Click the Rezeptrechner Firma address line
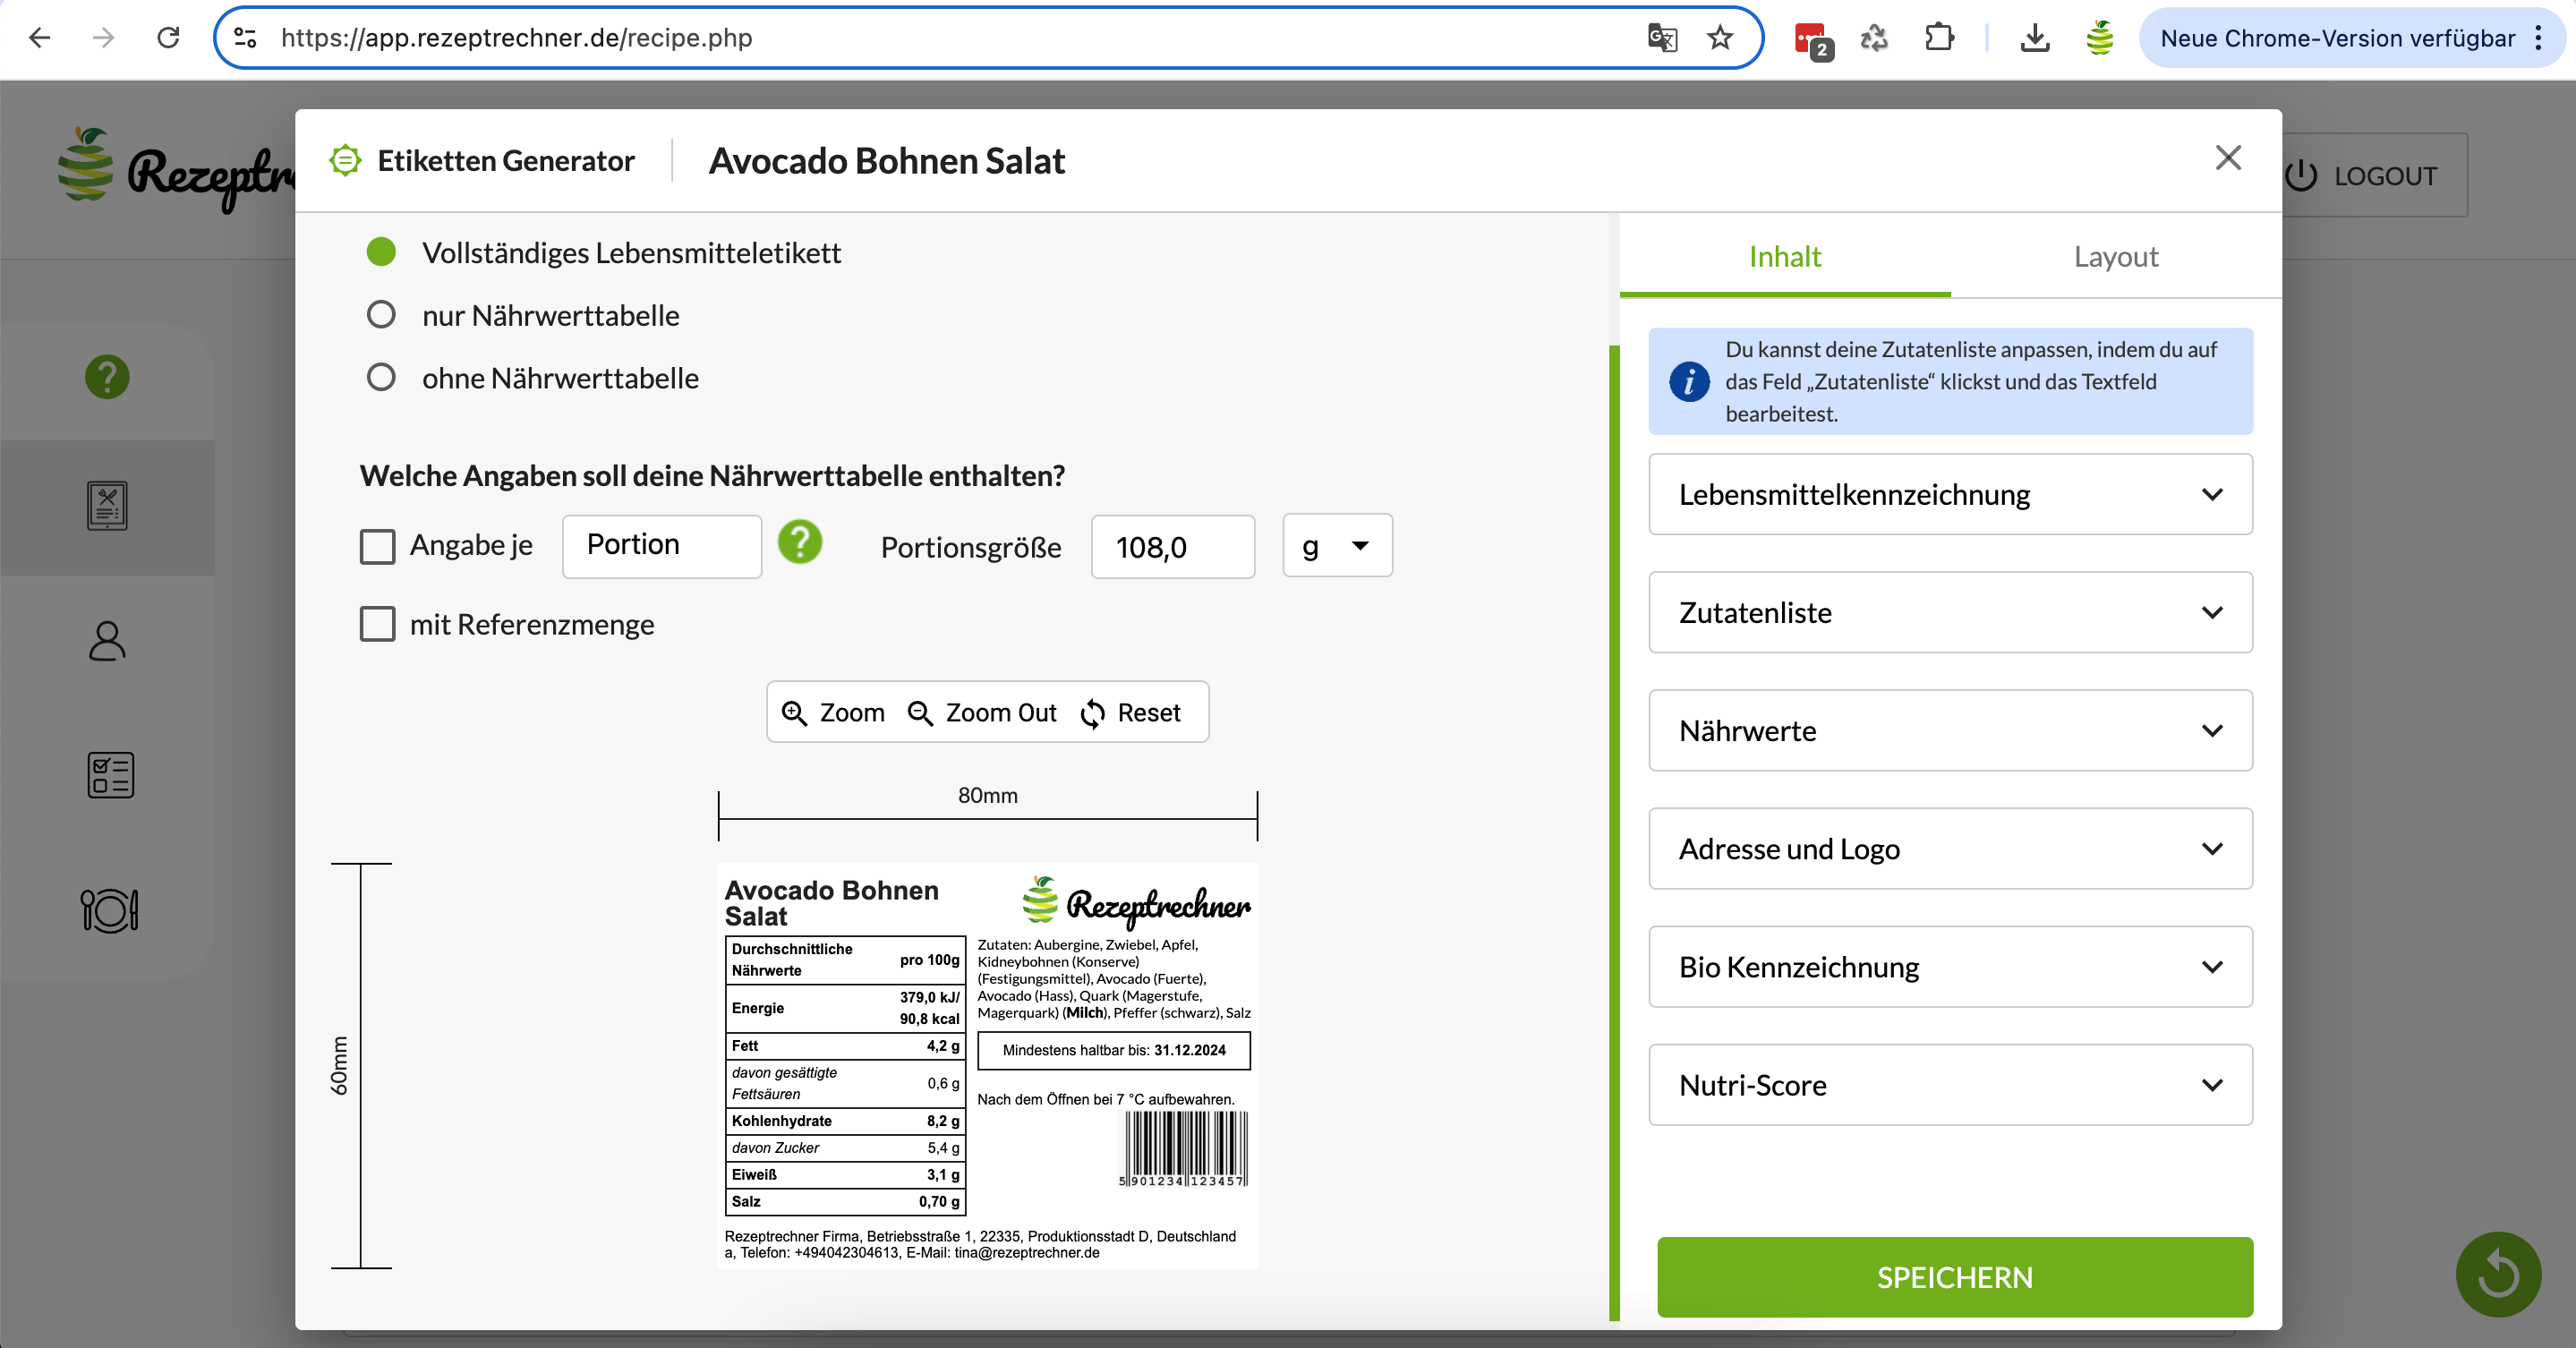This screenshot has height=1348, width=2576. point(980,1244)
